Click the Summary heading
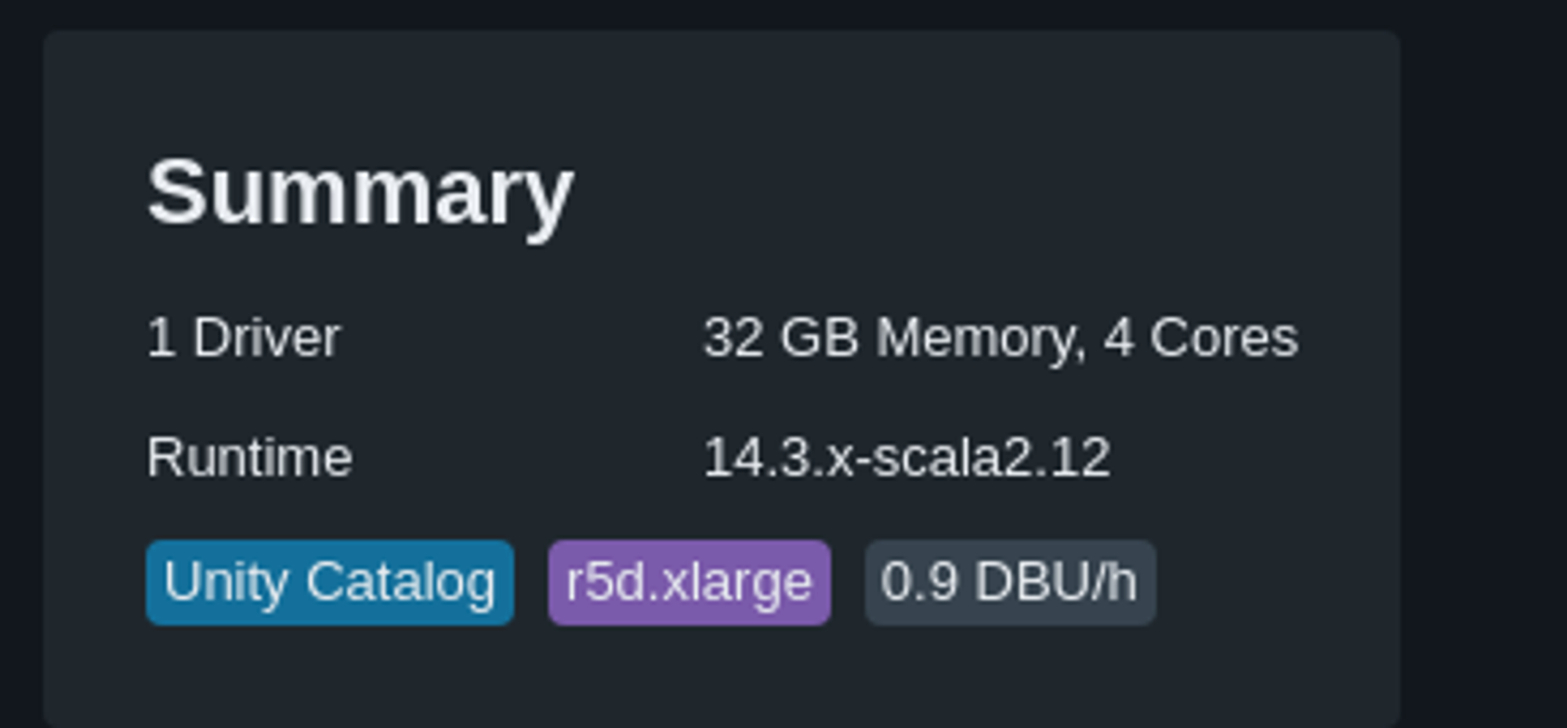 [x=360, y=192]
